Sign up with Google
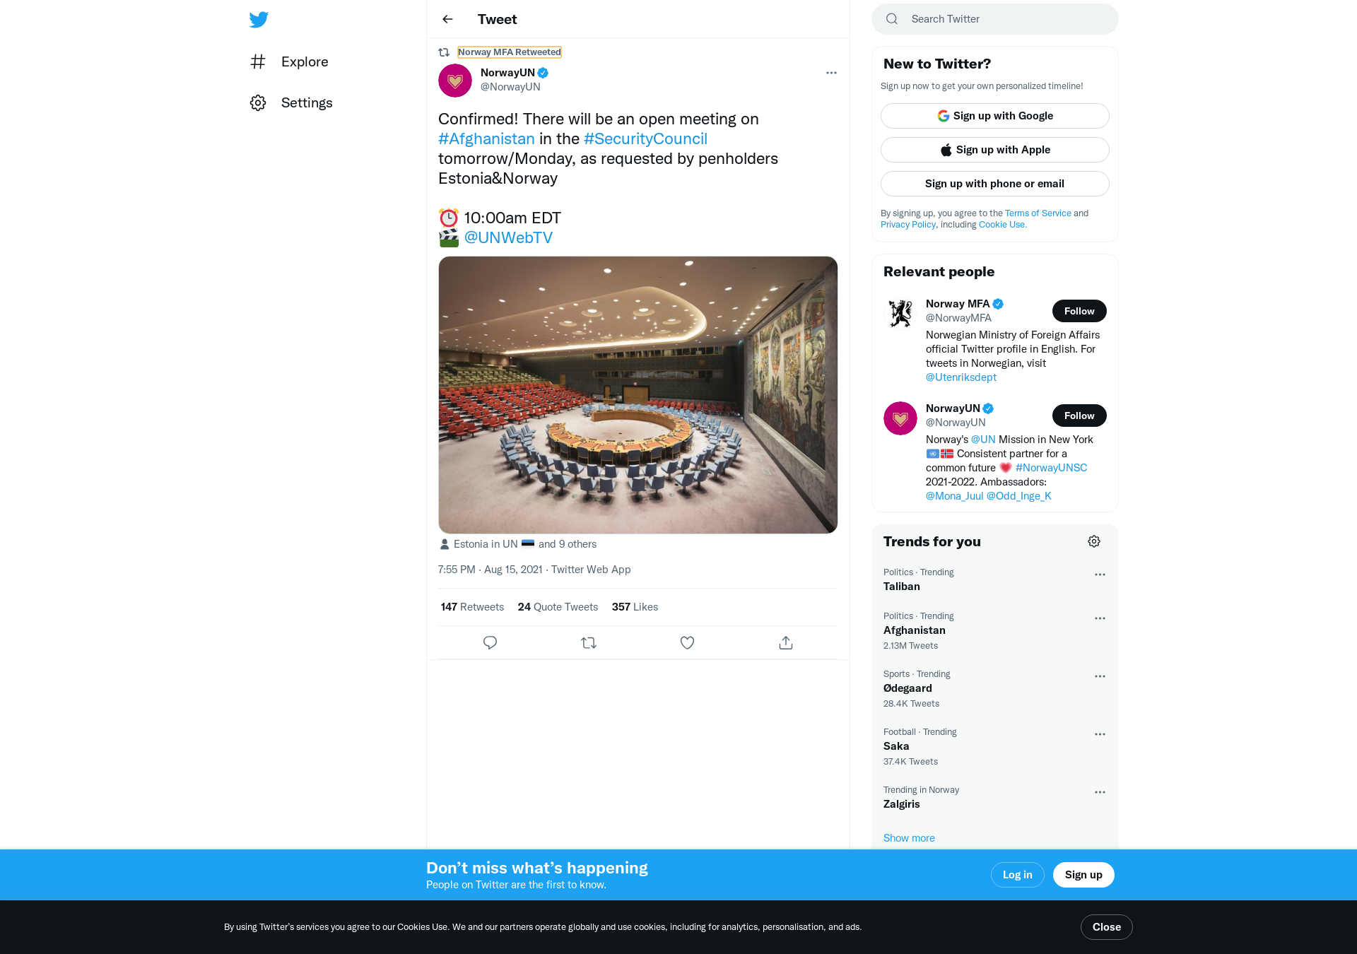Screen dimensions: 1357x954 click(994, 116)
